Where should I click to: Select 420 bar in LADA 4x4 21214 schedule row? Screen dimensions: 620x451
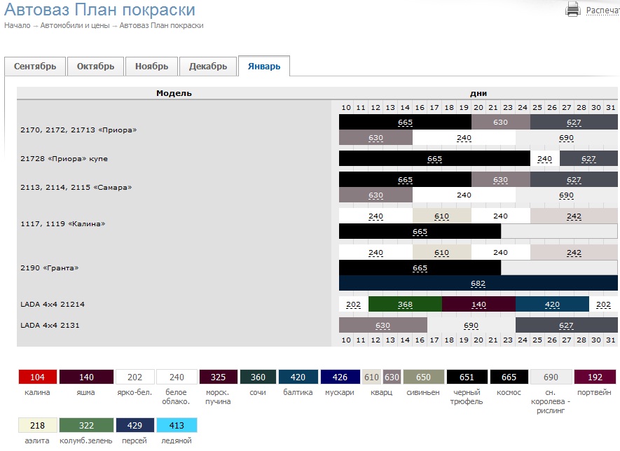tap(552, 305)
